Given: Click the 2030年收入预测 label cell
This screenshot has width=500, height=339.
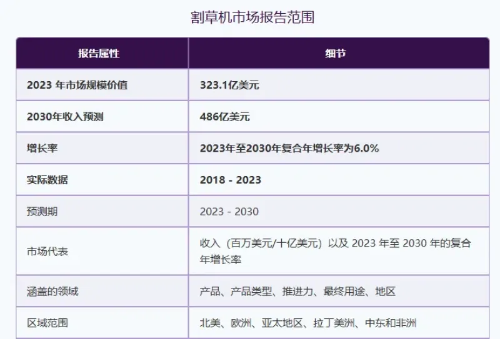Looking at the screenshot, I should click(65, 117).
